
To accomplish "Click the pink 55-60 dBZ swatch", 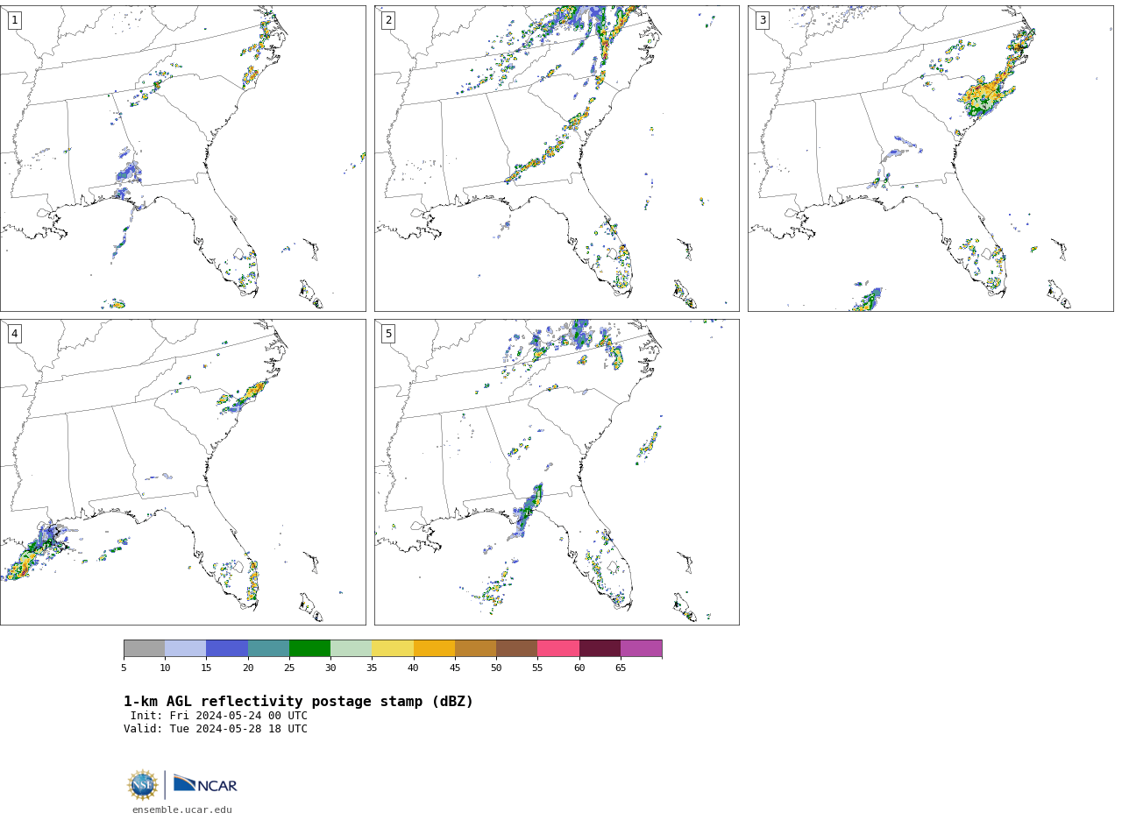I will click(x=558, y=648).
